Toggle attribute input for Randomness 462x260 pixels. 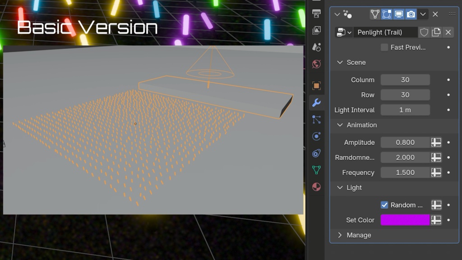coord(436,158)
